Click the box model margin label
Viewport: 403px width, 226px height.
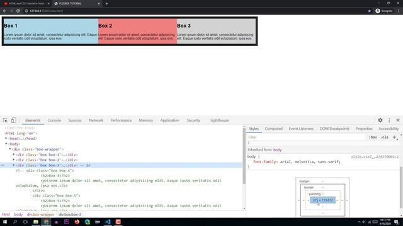click(x=304, y=181)
